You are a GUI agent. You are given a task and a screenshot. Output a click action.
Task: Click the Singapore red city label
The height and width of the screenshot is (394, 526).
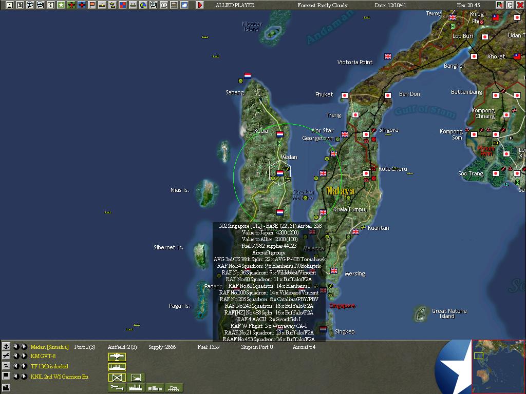tap(342, 306)
